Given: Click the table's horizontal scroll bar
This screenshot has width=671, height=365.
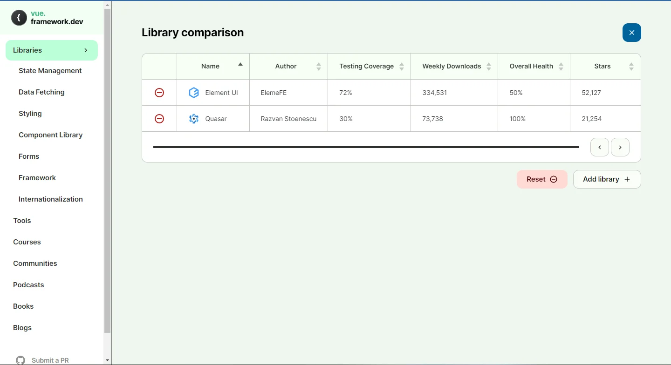Looking at the screenshot, I should [x=366, y=147].
